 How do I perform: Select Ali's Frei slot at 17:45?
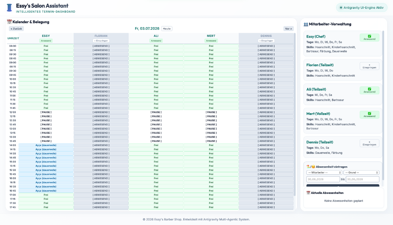(x=156, y=207)
